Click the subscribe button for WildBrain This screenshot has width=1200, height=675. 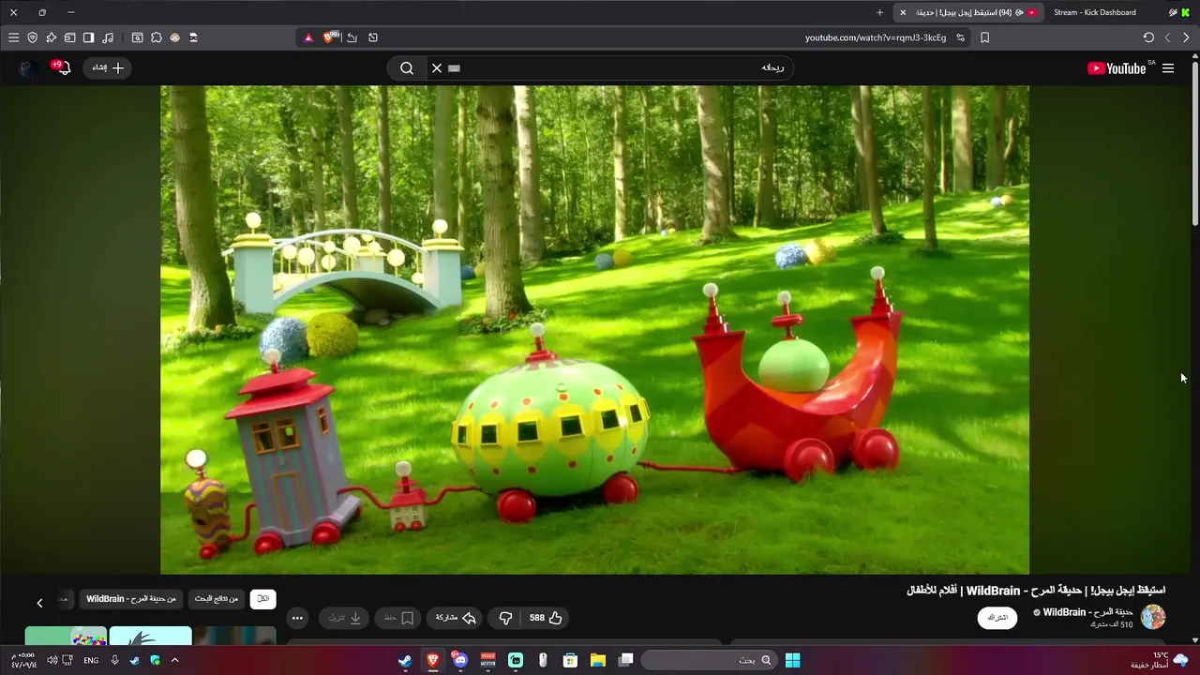(997, 618)
